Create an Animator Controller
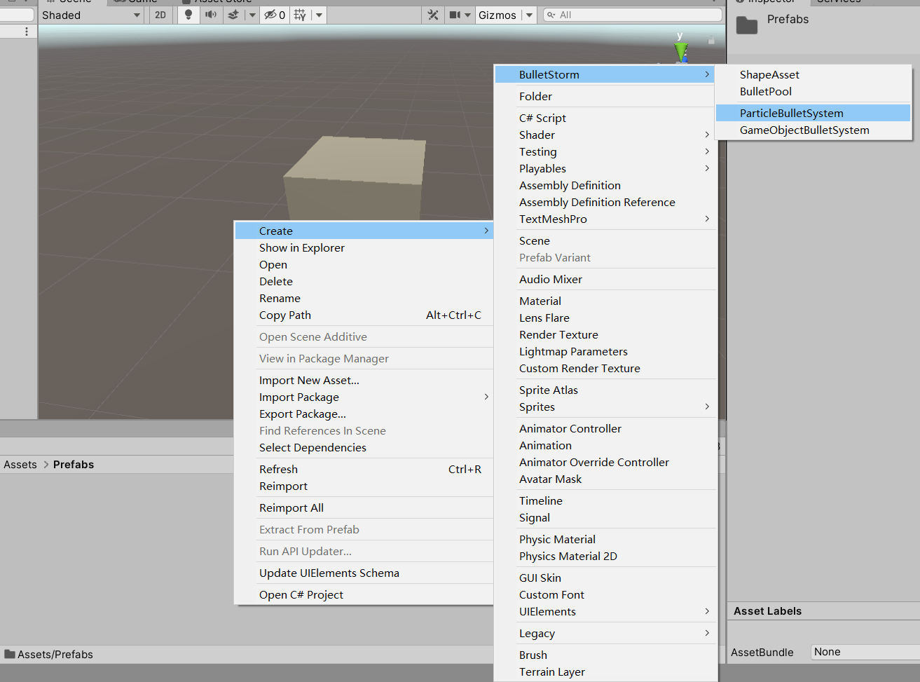 coord(605,428)
